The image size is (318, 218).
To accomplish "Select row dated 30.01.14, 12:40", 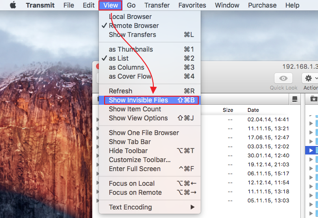I will tap(250, 155).
